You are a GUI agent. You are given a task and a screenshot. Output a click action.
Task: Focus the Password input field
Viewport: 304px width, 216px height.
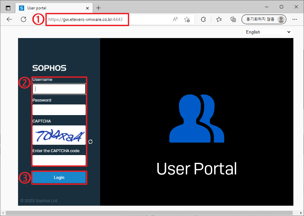pos(59,110)
